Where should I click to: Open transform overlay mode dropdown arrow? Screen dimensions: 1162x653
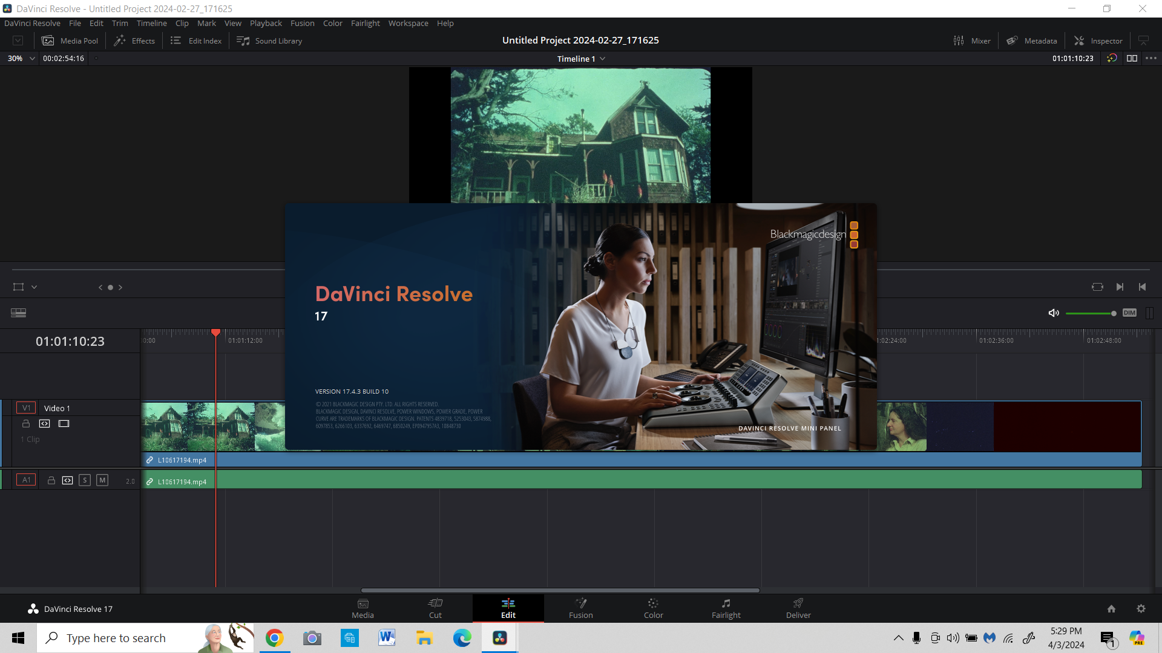pos(34,287)
